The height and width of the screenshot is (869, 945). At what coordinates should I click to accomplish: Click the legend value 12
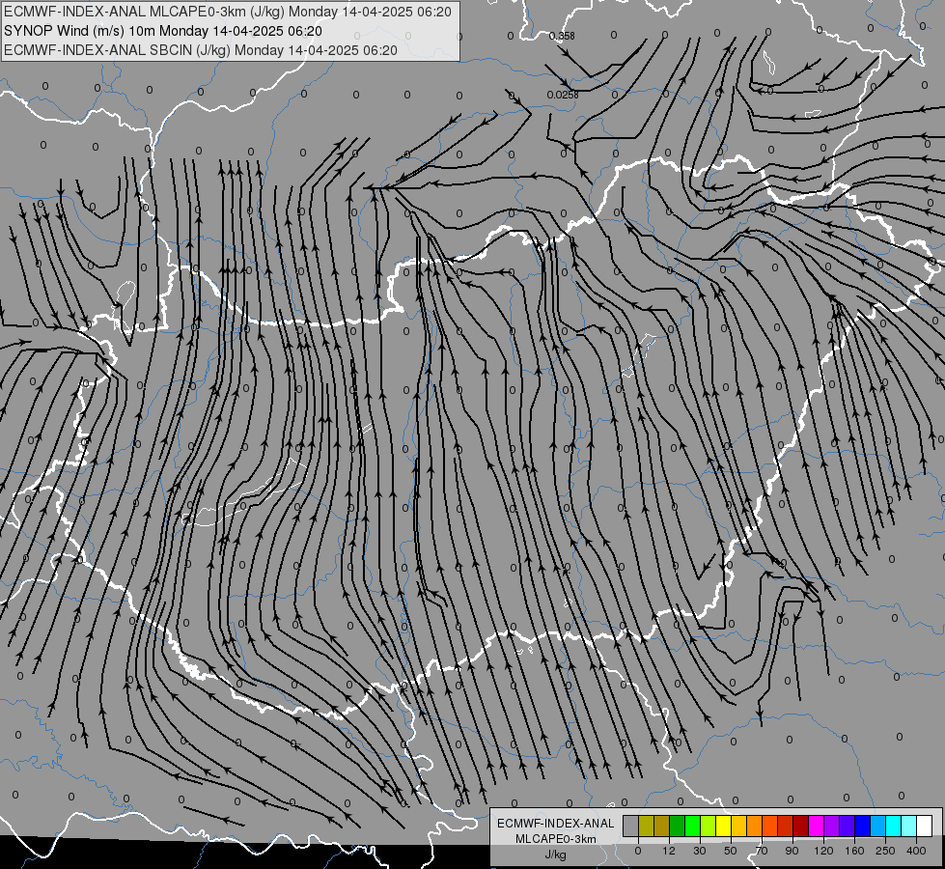coord(669,851)
